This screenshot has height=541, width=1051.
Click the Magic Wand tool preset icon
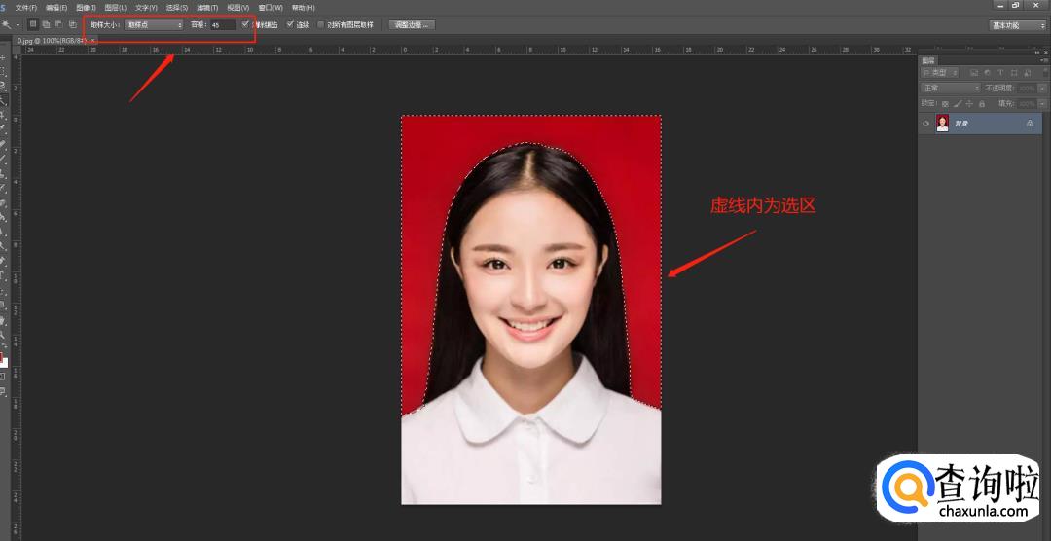point(6,24)
